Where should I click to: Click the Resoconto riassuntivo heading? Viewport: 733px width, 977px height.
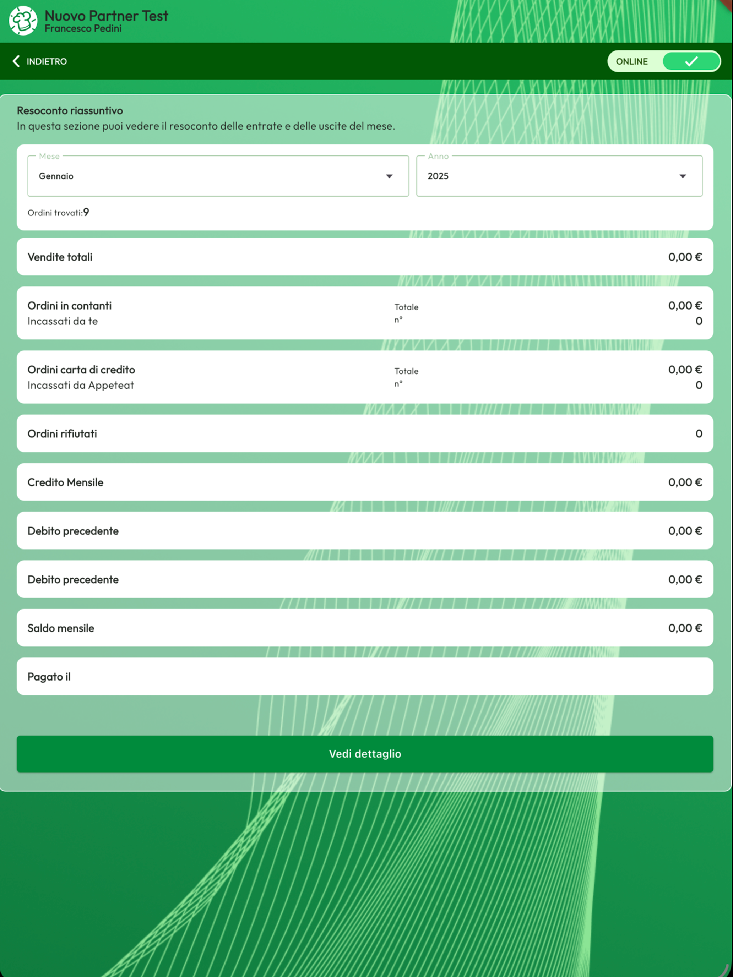click(70, 110)
